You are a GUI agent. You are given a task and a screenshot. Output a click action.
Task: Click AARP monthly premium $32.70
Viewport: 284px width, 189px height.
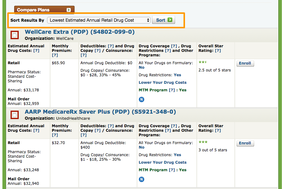click(x=58, y=143)
